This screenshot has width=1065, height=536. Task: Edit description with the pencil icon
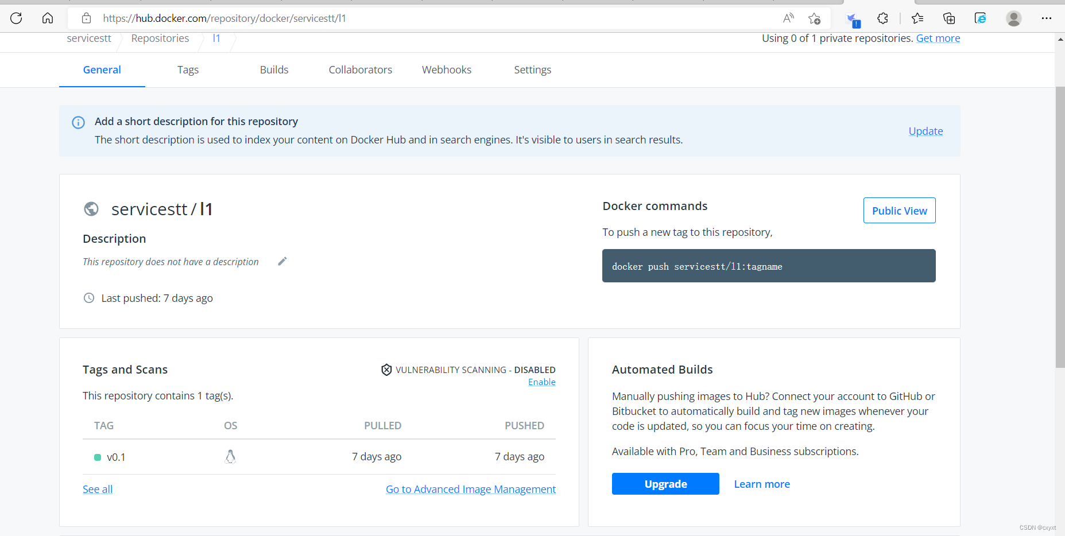pos(282,262)
